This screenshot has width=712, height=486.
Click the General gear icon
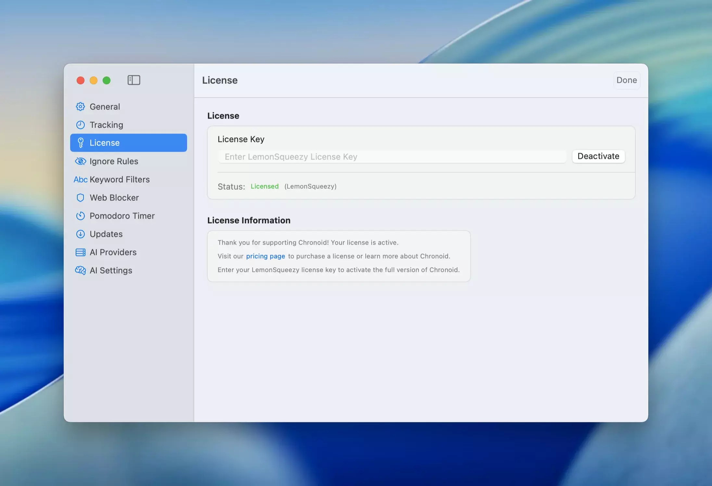(x=80, y=107)
